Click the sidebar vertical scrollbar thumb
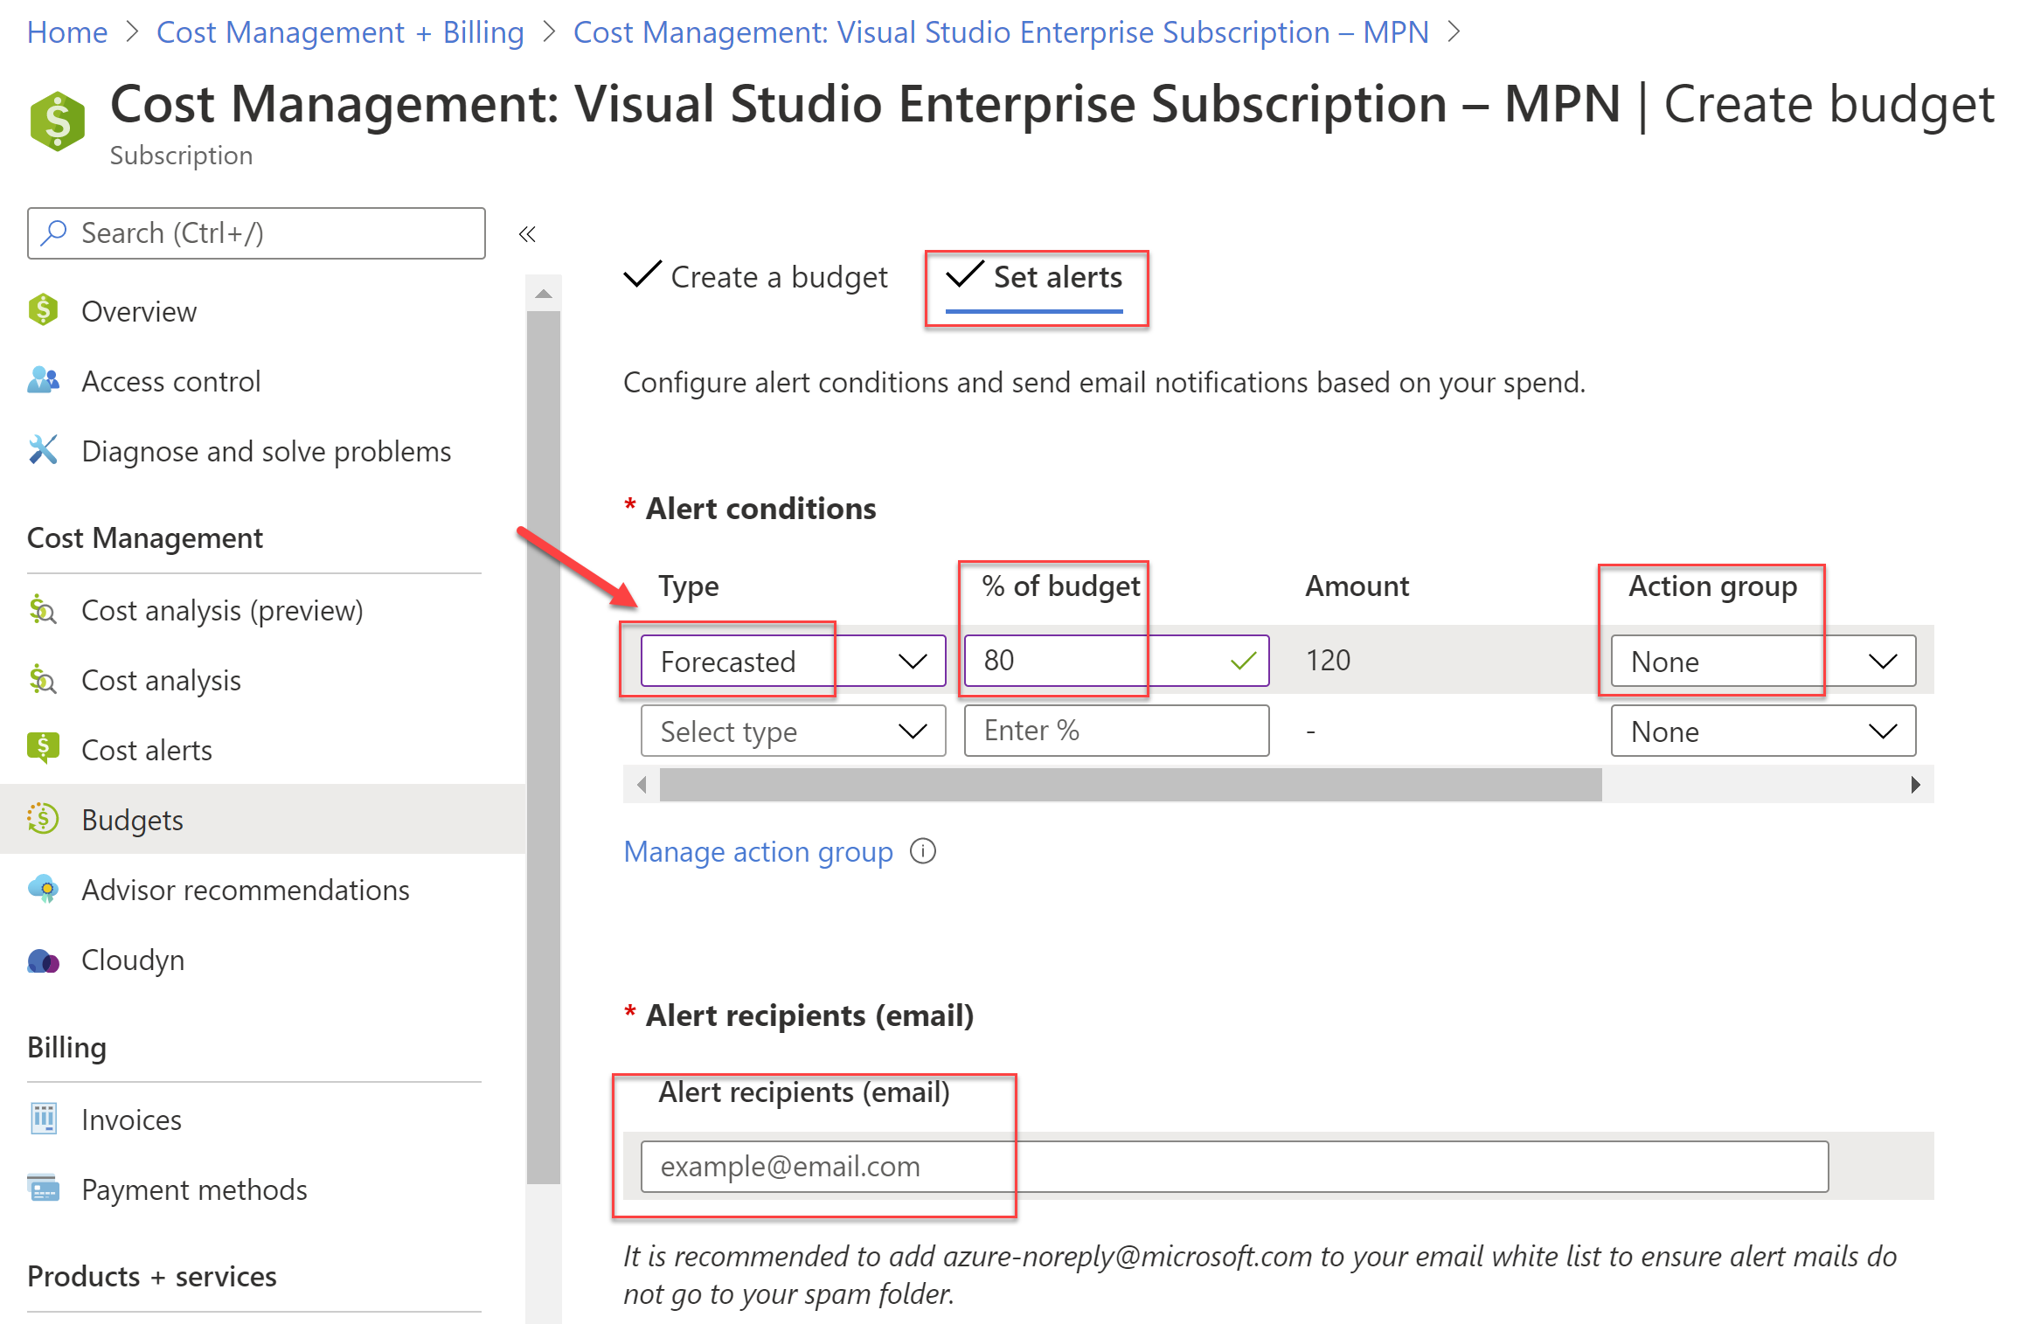 tap(544, 747)
